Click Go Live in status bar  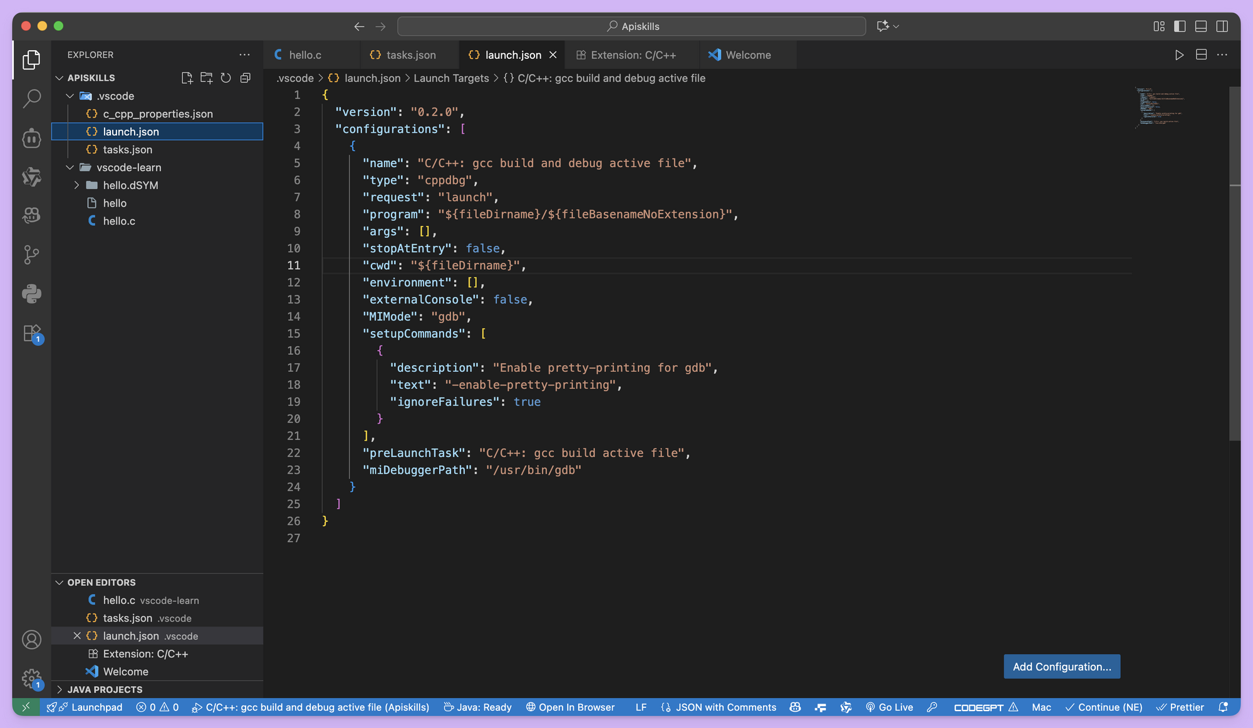889,707
